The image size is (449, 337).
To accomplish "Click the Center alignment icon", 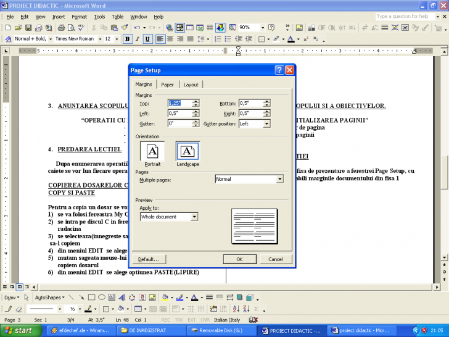I will (170, 39).
